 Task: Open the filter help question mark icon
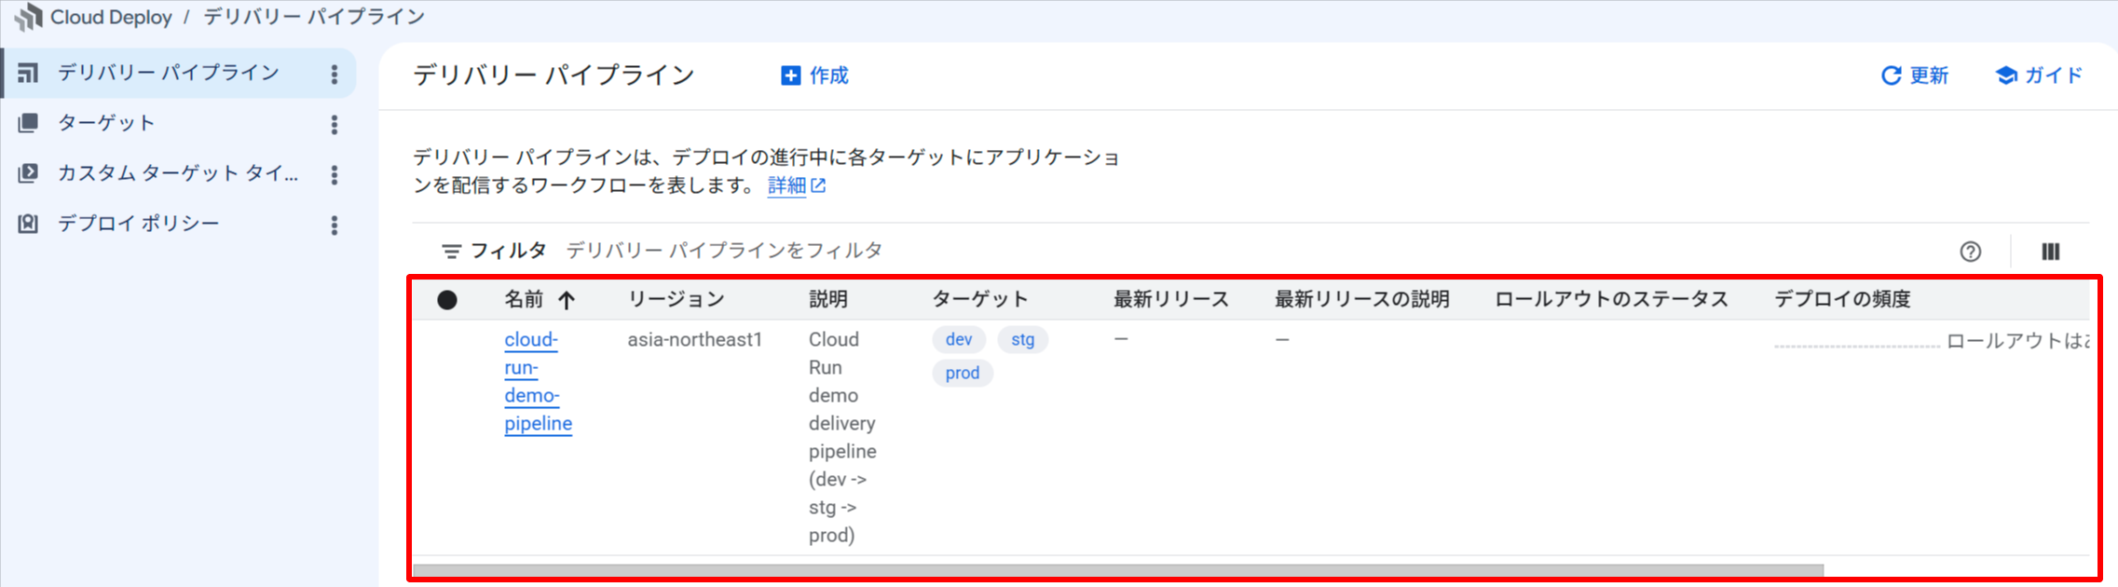[x=1970, y=252]
